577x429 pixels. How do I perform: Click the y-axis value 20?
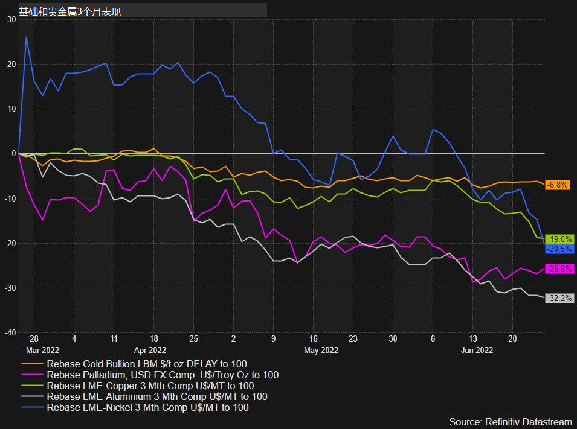[x=11, y=64]
